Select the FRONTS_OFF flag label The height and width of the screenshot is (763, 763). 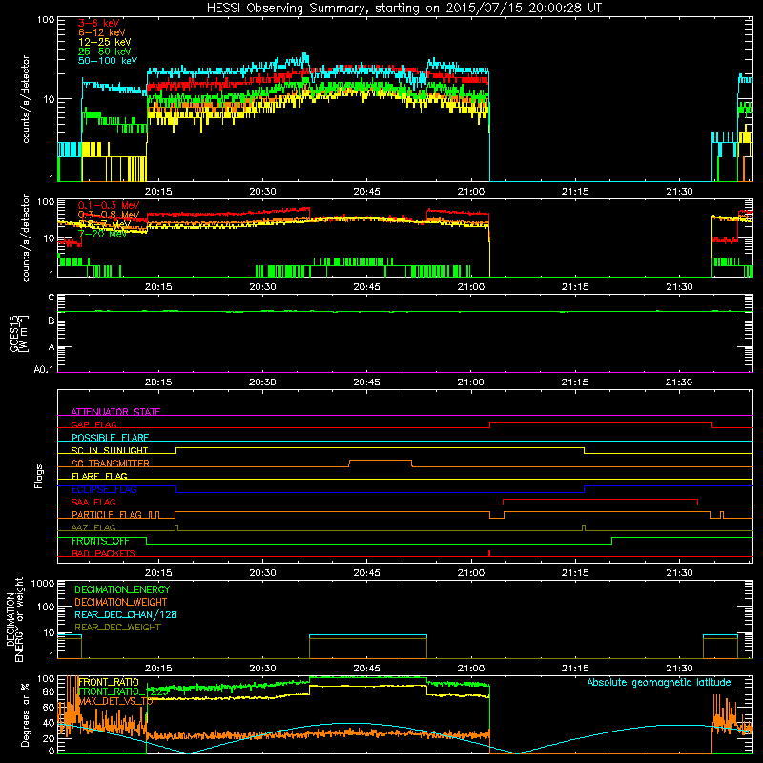pyautogui.click(x=100, y=541)
